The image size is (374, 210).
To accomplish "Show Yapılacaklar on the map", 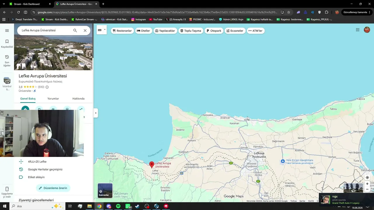I will [165, 31].
